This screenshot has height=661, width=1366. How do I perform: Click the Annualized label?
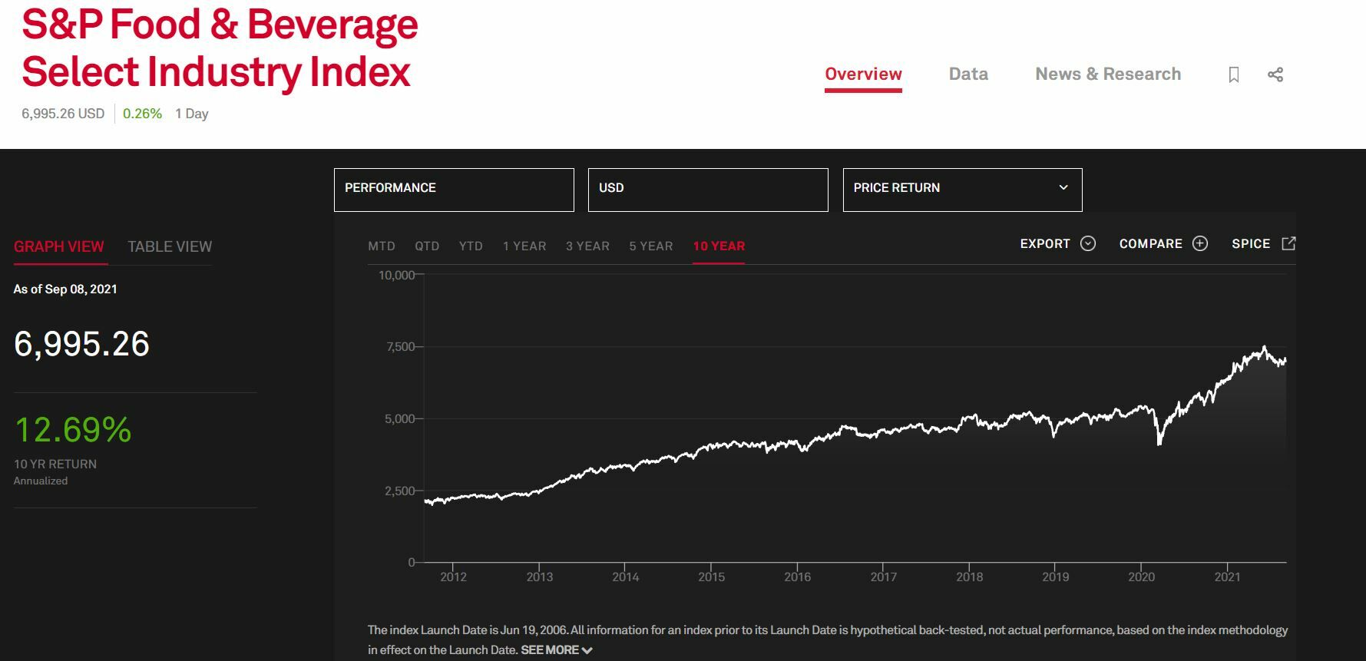tap(41, 481)
